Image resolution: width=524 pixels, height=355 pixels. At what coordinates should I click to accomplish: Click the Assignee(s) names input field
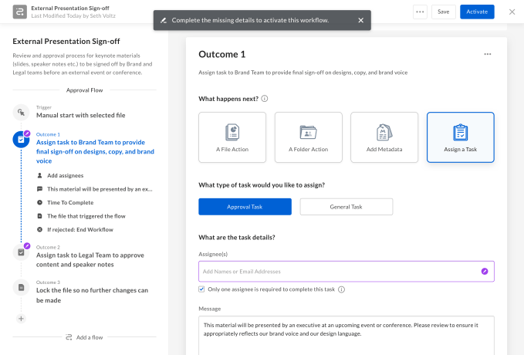pos(340,272)
